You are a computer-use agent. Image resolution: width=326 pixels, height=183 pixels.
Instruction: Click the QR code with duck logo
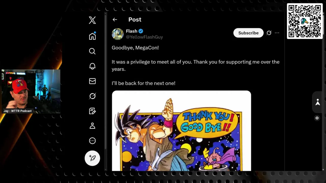click(x=305, y=21)
